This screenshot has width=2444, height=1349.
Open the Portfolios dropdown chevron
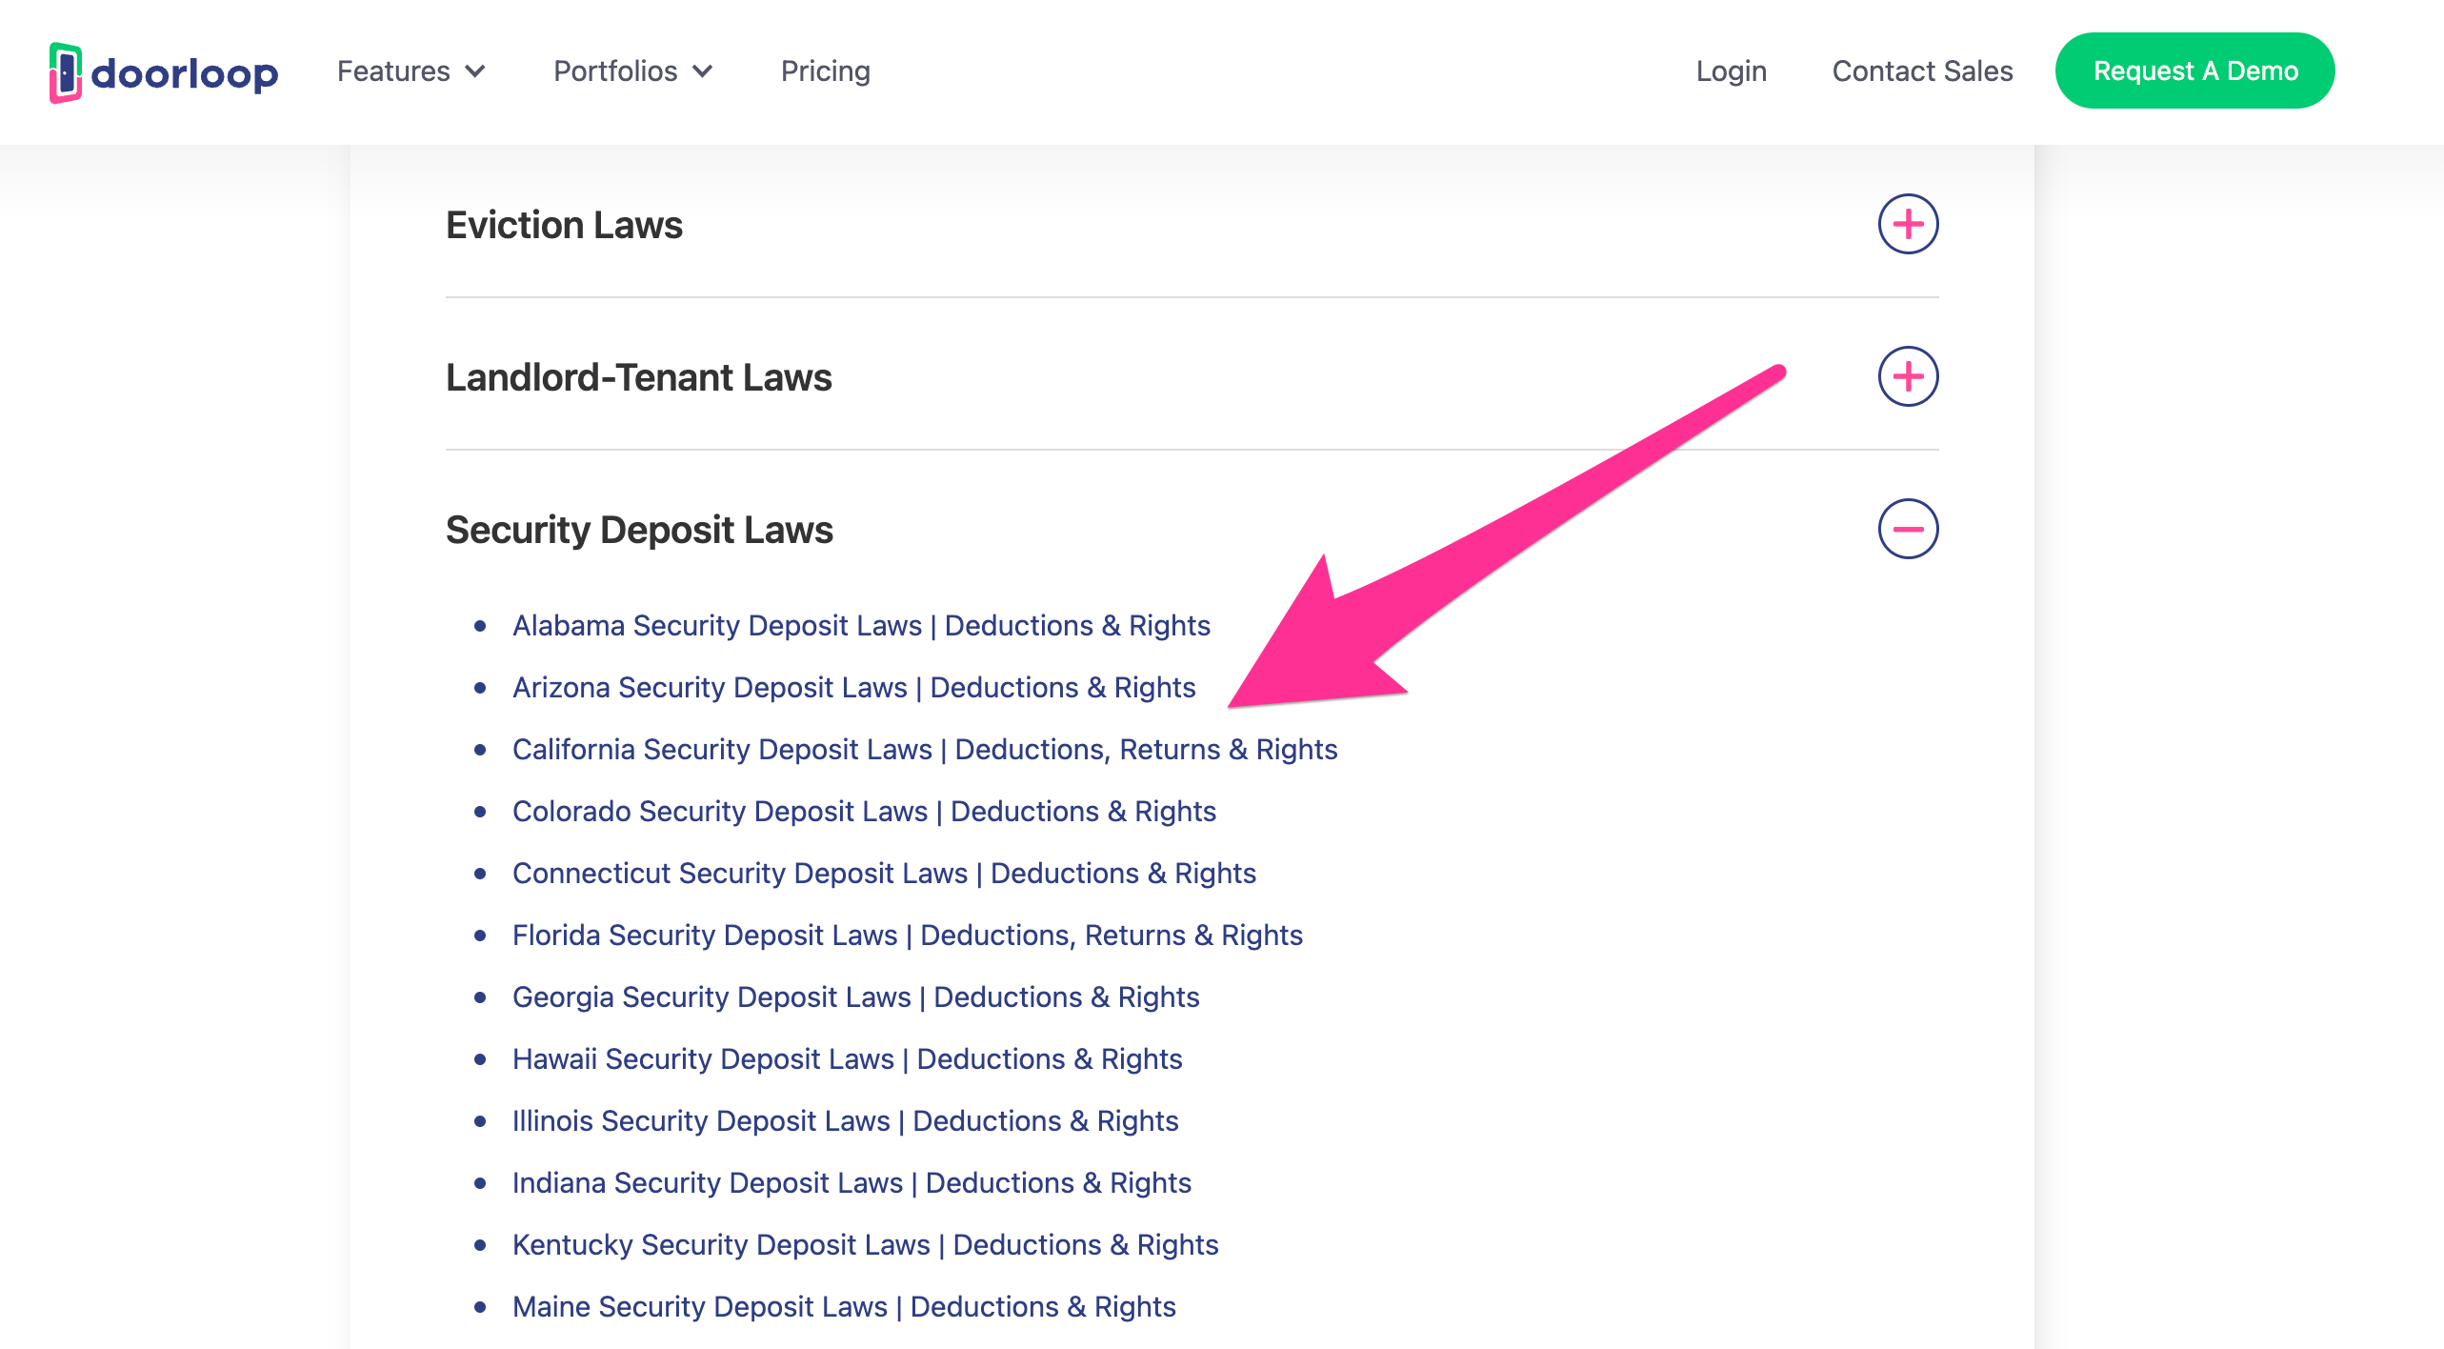704,71
